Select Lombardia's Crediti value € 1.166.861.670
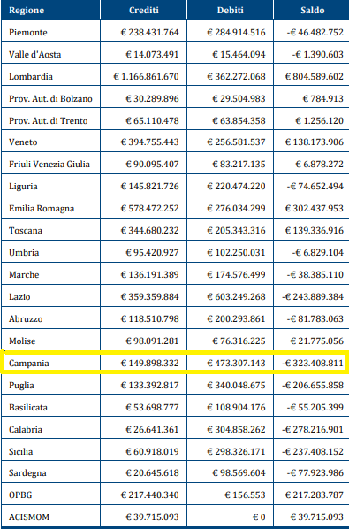Screen dimensions: 349x529 (146, 77)
